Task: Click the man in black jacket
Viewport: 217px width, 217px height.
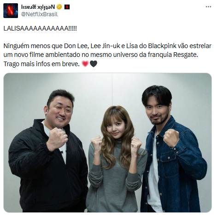Action: [47, 151]
